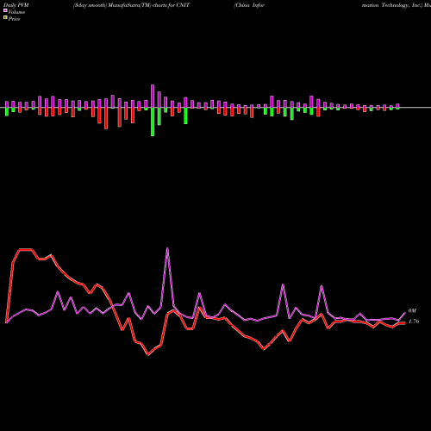Click the 'MunafaSutra(TM) charts for CNIT' title
This screenshot has width=431, height=431.
pyautogui.click(x=148, y=5)
